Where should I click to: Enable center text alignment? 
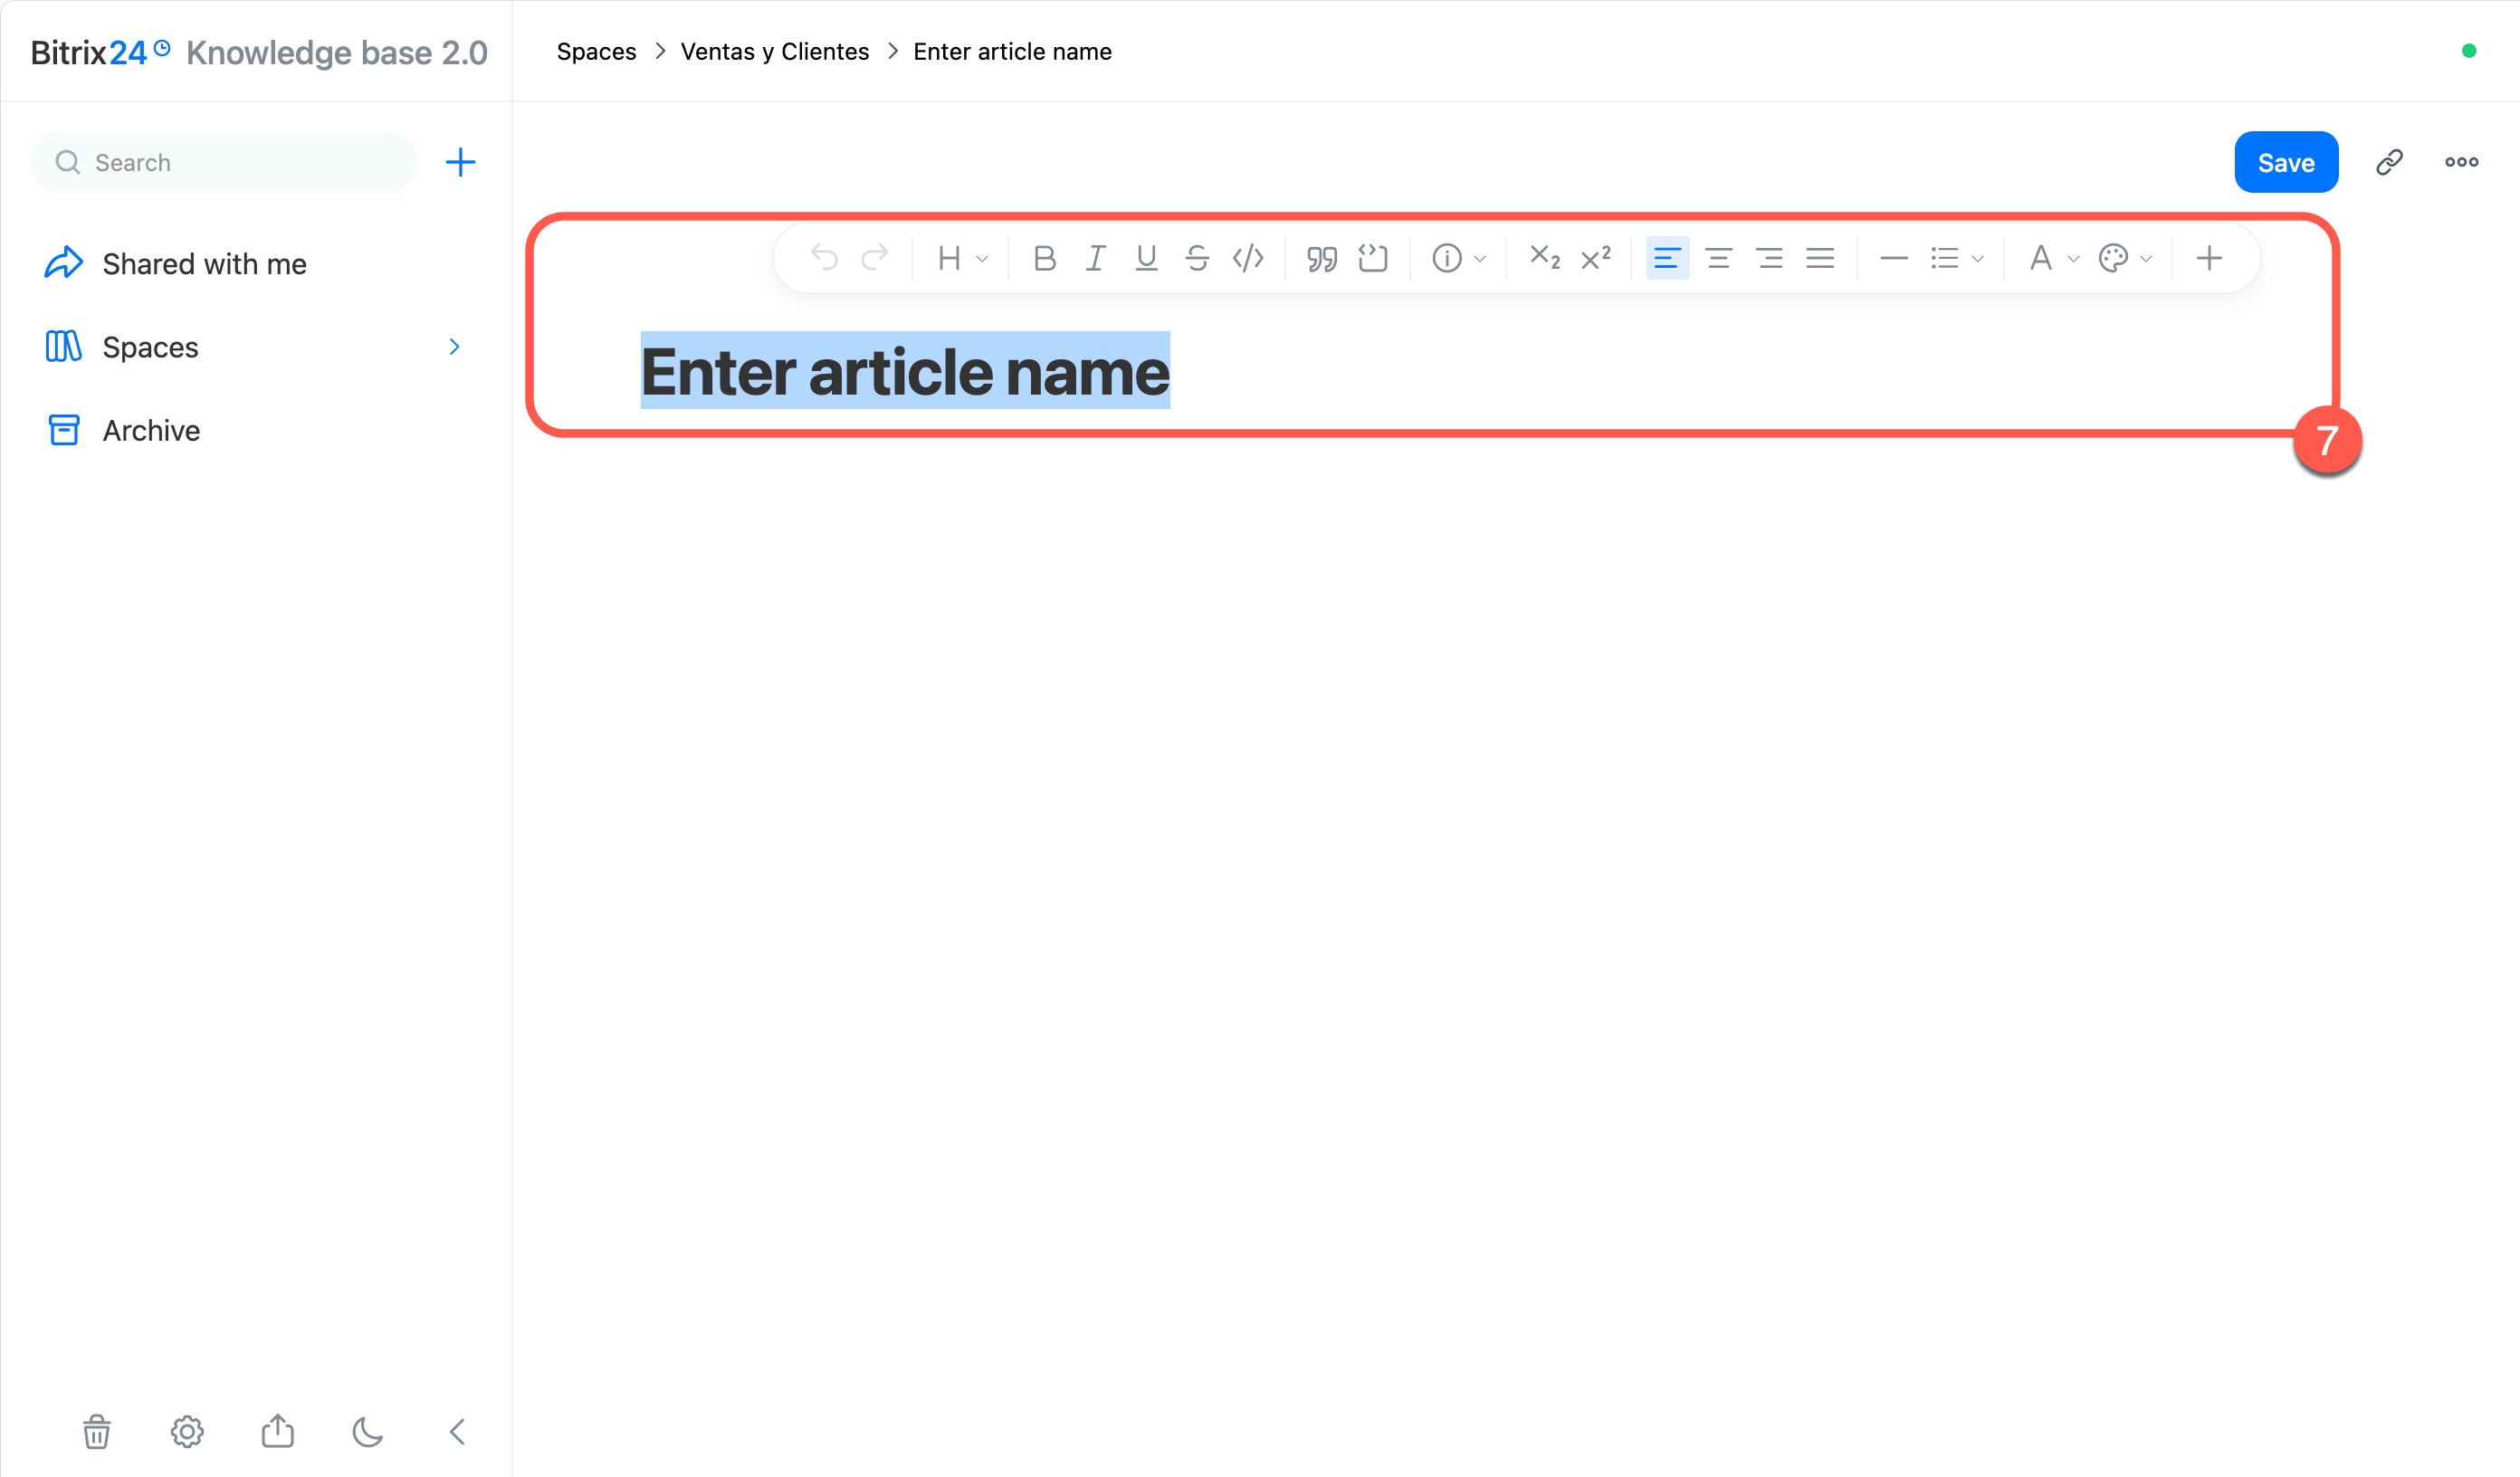1719,259
